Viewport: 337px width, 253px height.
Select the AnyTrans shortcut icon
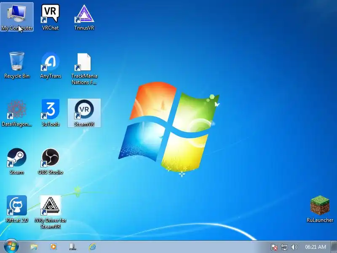pos(50,62)
